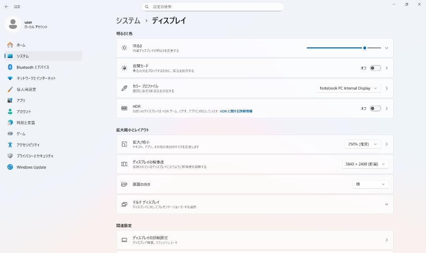Open ディスプレイの詳細設定

[254, 240]
